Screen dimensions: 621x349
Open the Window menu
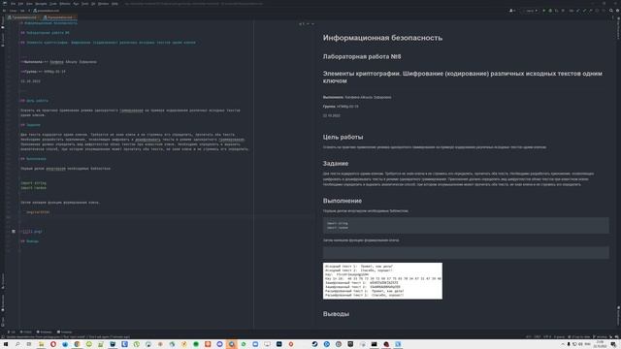tap(103, 4)
